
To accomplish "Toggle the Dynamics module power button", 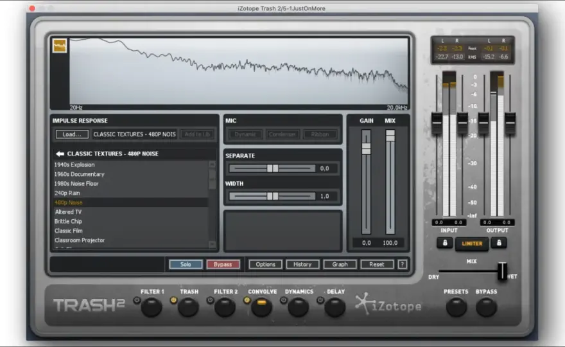I will [x=284, y=300].
